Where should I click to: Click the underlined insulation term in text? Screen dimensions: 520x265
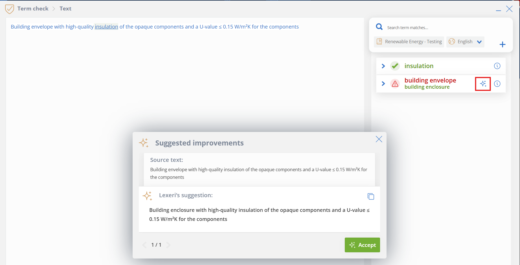coord(106,27)
